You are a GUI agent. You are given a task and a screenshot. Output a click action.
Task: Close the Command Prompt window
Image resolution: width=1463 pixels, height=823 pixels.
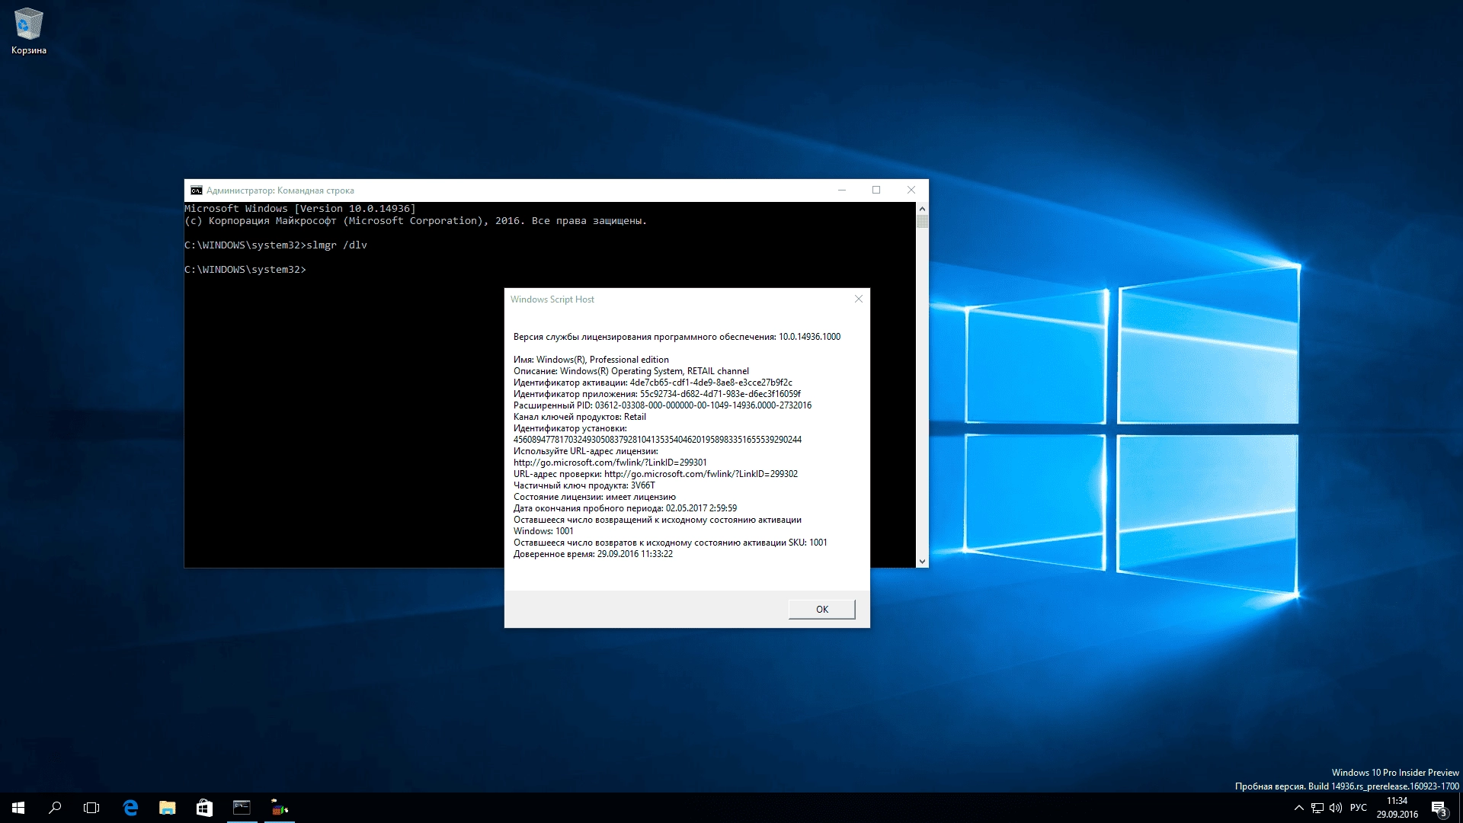tap(911, 191)
